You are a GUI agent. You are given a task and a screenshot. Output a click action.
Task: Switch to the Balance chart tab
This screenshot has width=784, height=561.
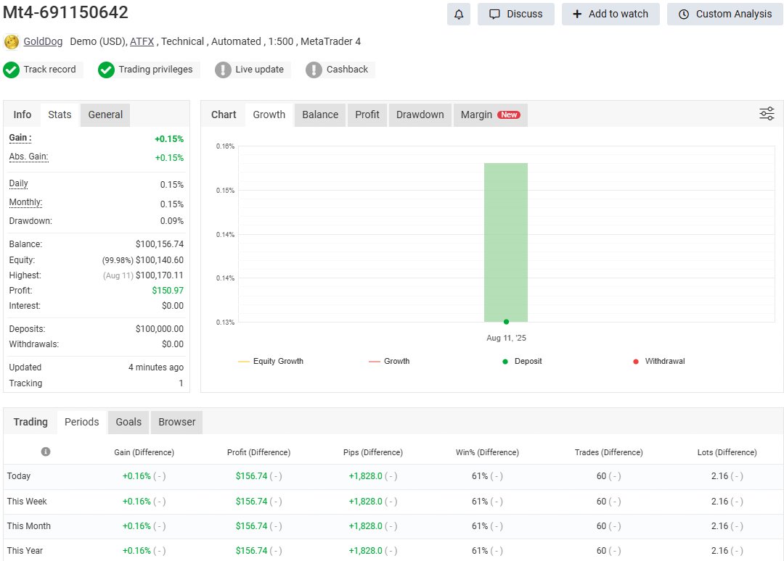point(320,115)
